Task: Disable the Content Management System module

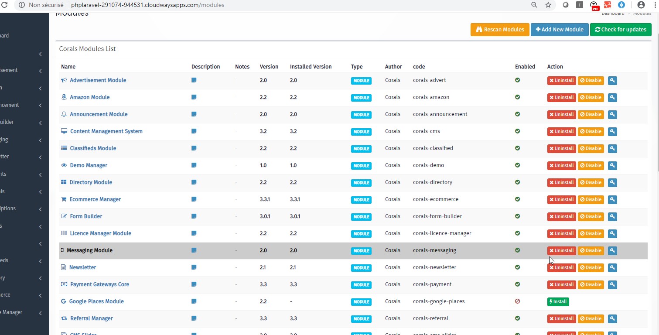Action: pyautogui.click(x=591, y=131)
